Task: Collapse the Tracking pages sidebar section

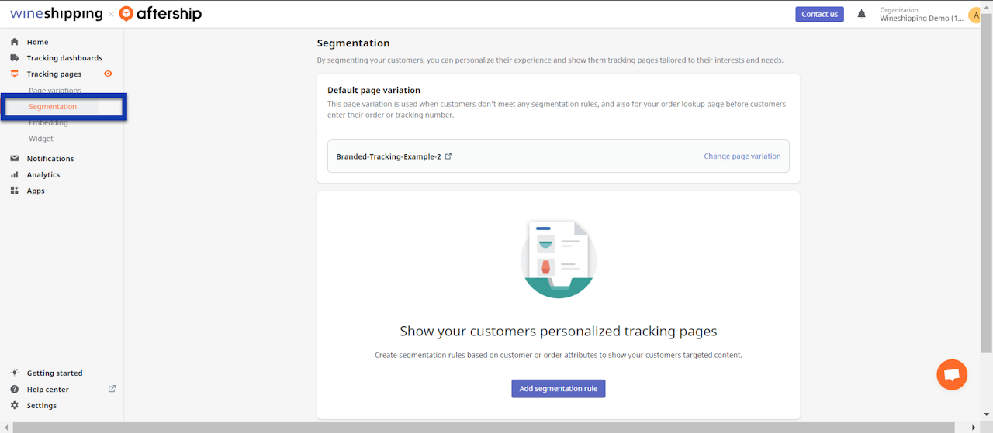Action: coord(54,74)
